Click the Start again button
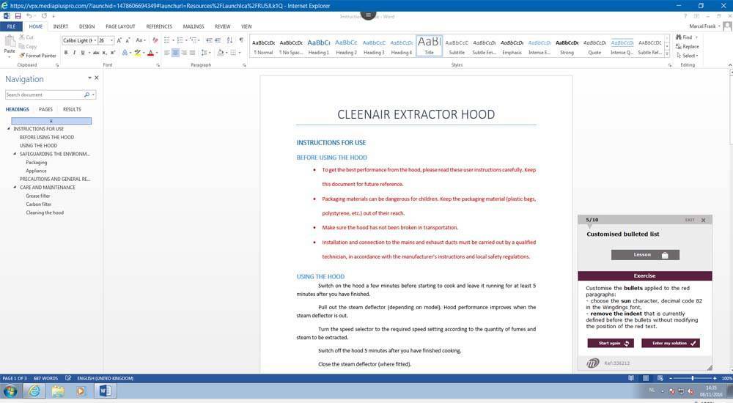This screenshot has width=733, height=403. pos(611,343)
